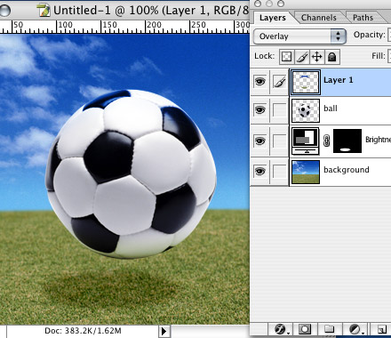Click the mask link chain icon
The height and width of the screenshot is (338, 391).
point(326,141)
